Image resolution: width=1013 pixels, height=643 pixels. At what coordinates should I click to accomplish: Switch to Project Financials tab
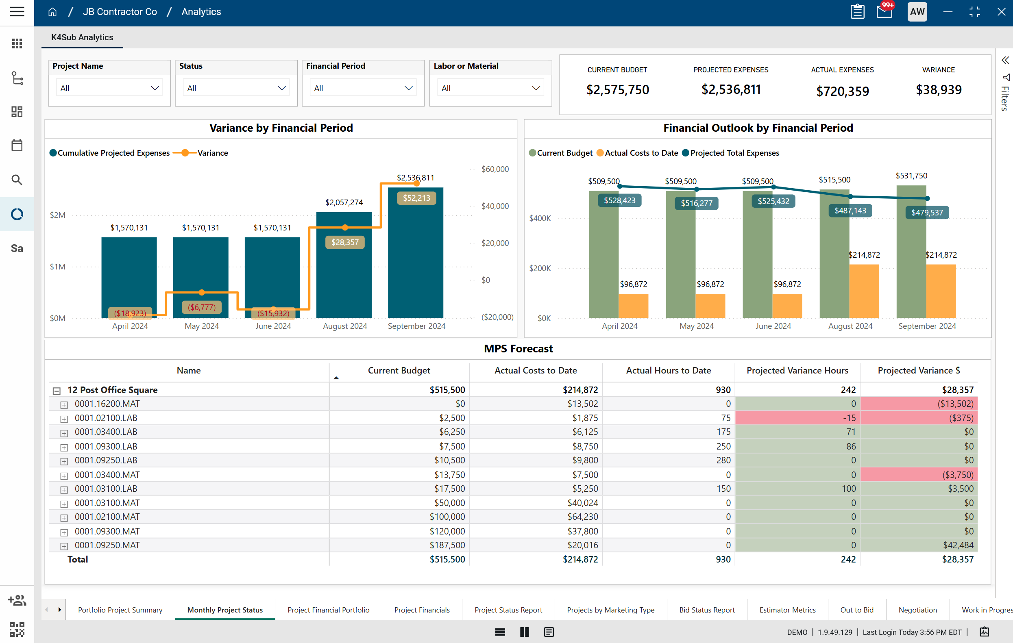[x=422, y=610]
